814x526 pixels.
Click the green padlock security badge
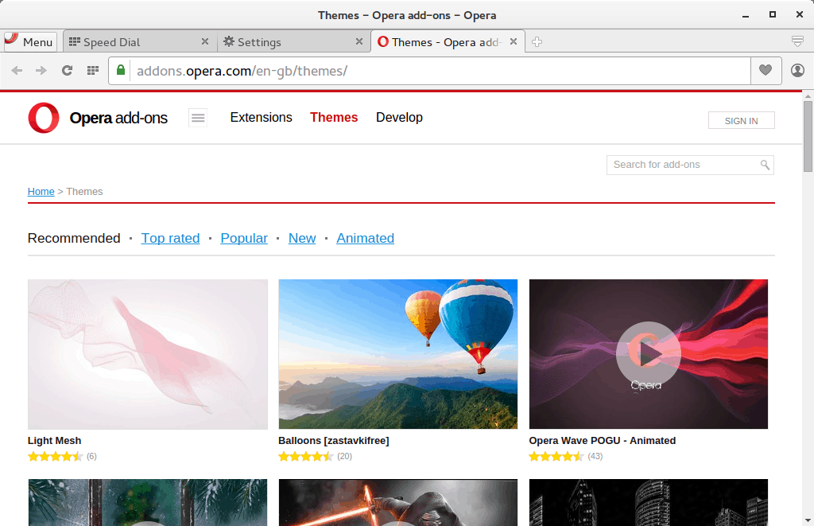click(121, 70)
